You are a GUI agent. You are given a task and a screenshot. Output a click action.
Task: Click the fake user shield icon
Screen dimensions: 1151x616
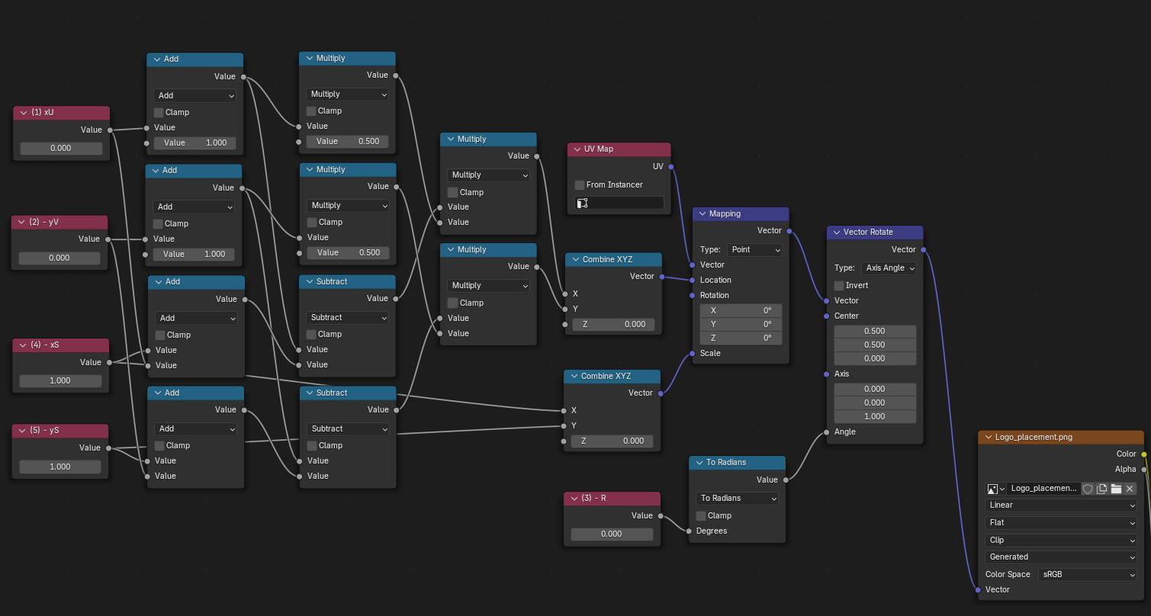point(1088,489)
